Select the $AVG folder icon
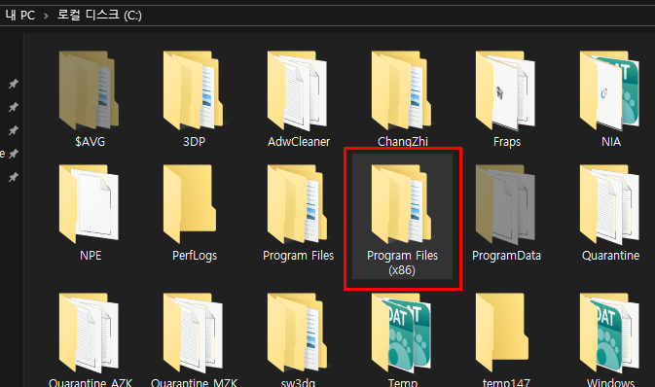655x387 pixels. click(x=89, y=89)
